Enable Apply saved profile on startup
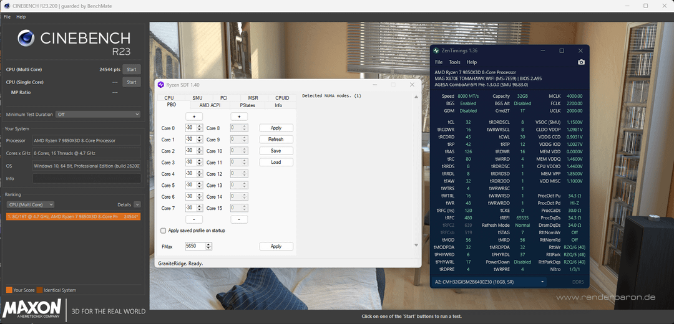 point(164,231)
